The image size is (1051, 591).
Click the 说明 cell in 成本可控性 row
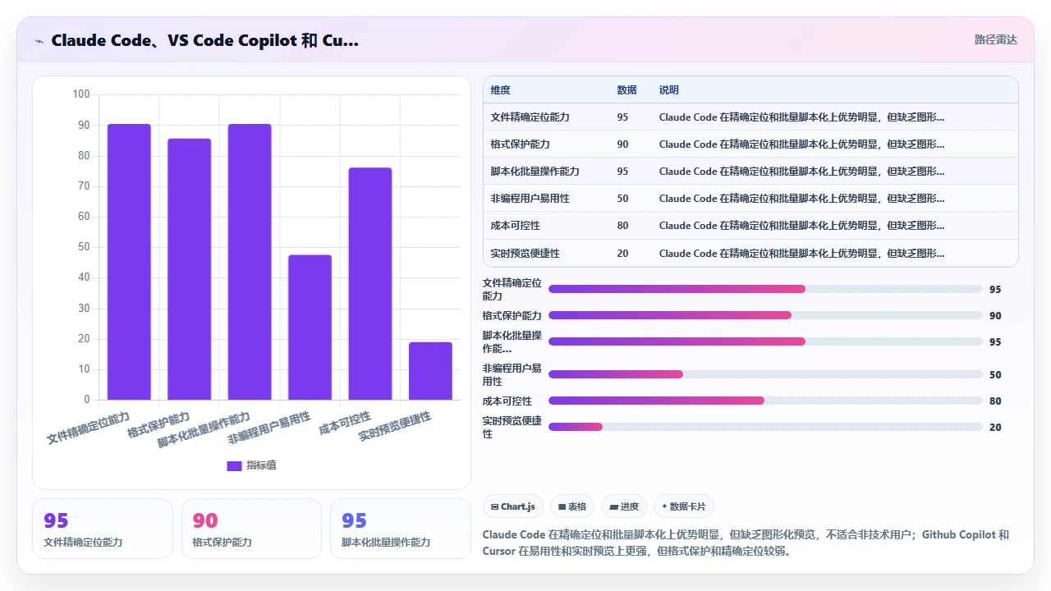[801, 226]
